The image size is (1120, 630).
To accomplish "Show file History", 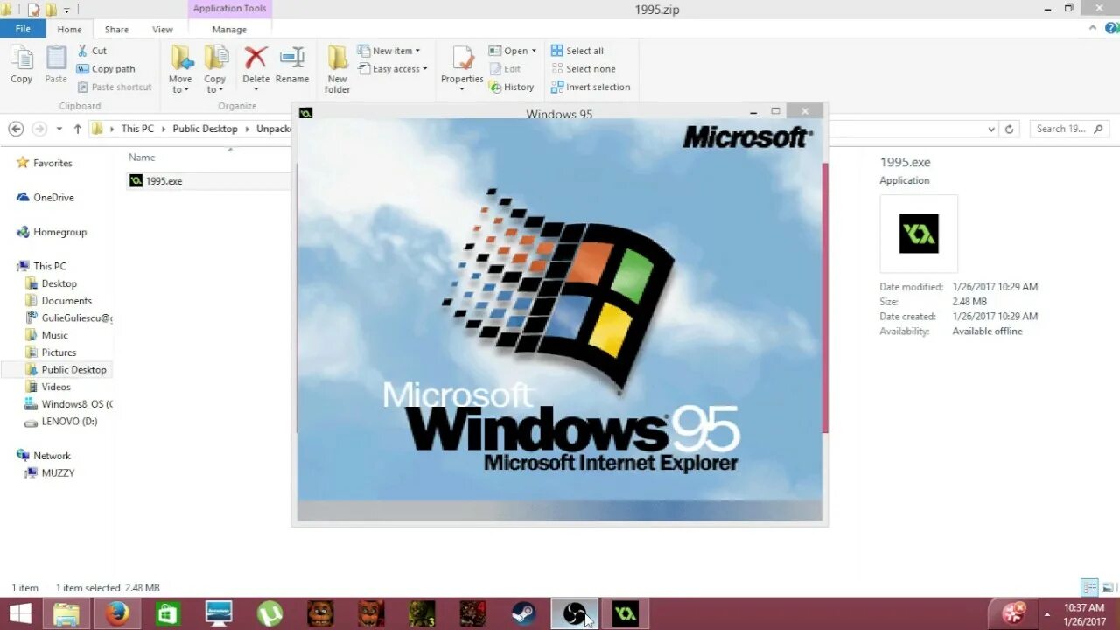I will (x=511, y=87).
